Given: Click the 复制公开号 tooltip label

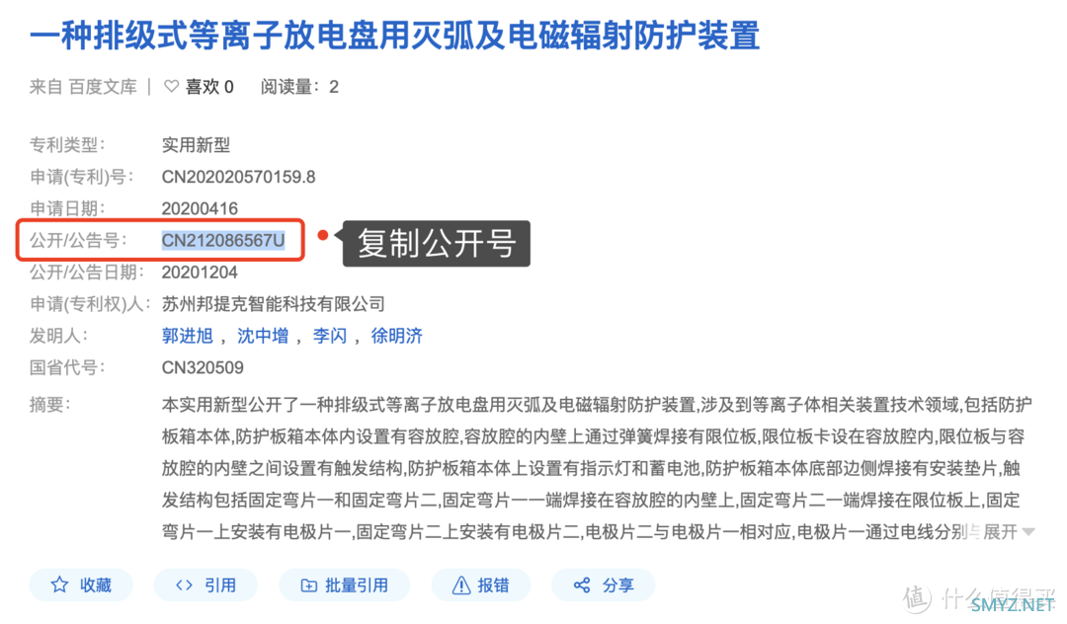Looking at the screenshot, I should click(x=437, y=243).
